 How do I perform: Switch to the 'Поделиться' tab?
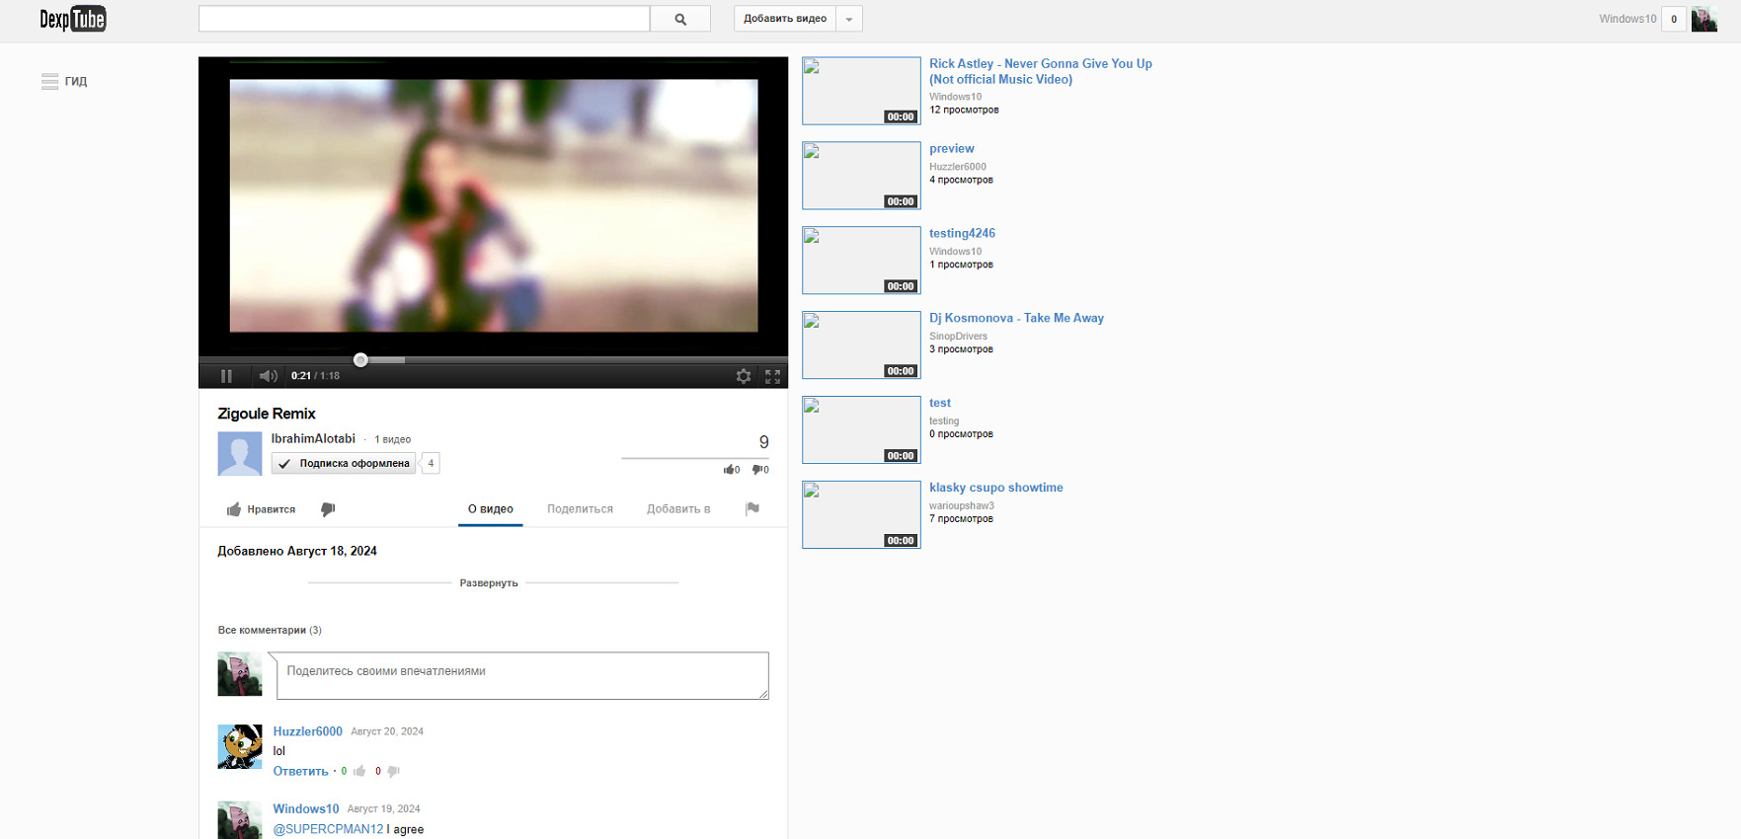pos(580,509)
